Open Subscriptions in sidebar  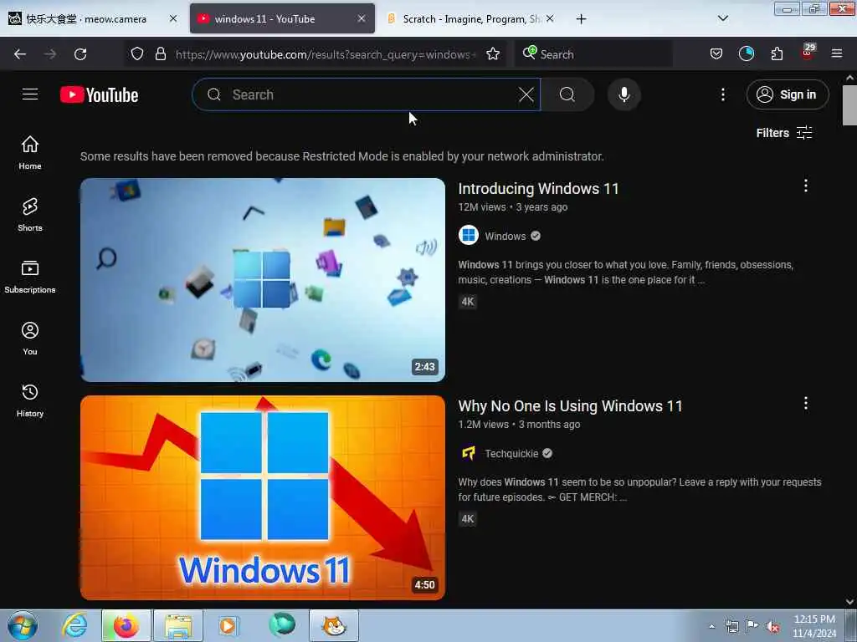[x=30, y=277]
